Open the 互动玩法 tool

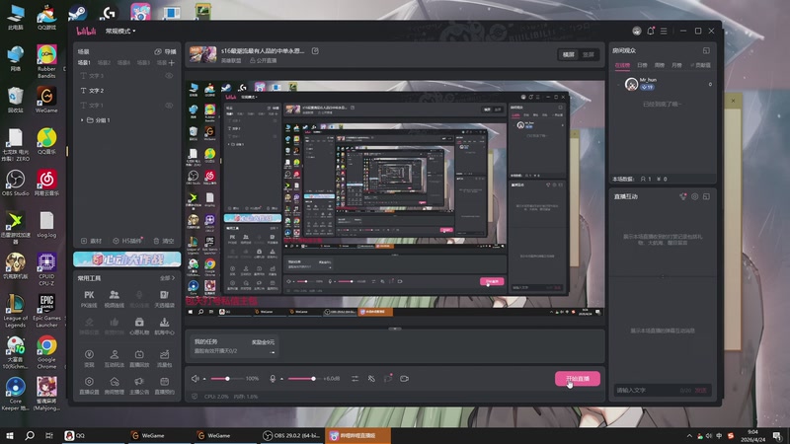coord(115,358)
